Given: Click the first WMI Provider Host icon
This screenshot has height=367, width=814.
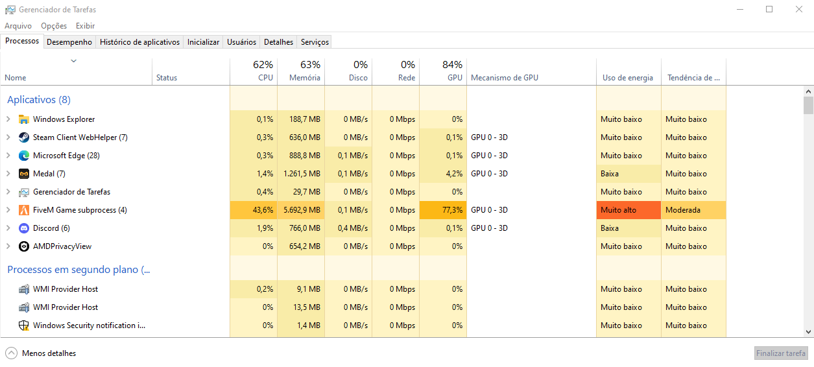Looking at the screenshot, I should pyautogui.click(x=24, y=289).
